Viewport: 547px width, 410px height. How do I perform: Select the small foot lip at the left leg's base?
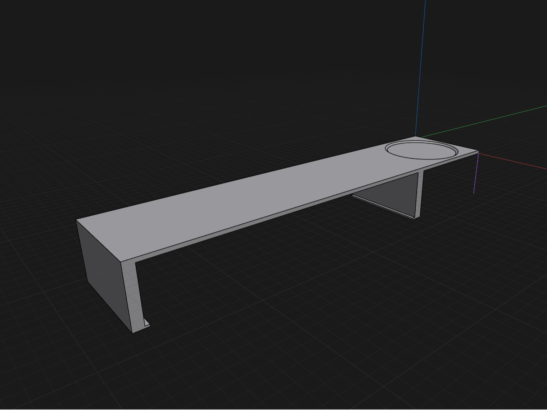click(147, 323)
